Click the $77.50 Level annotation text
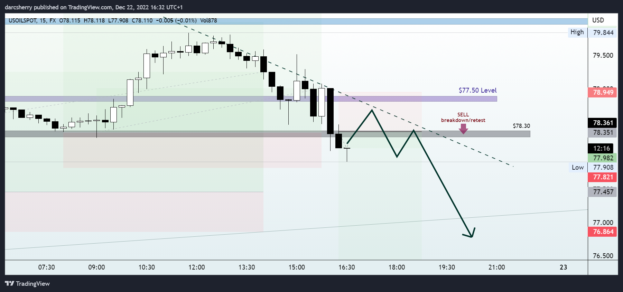Screen dimensions: 623x292 tap(477, 90)
